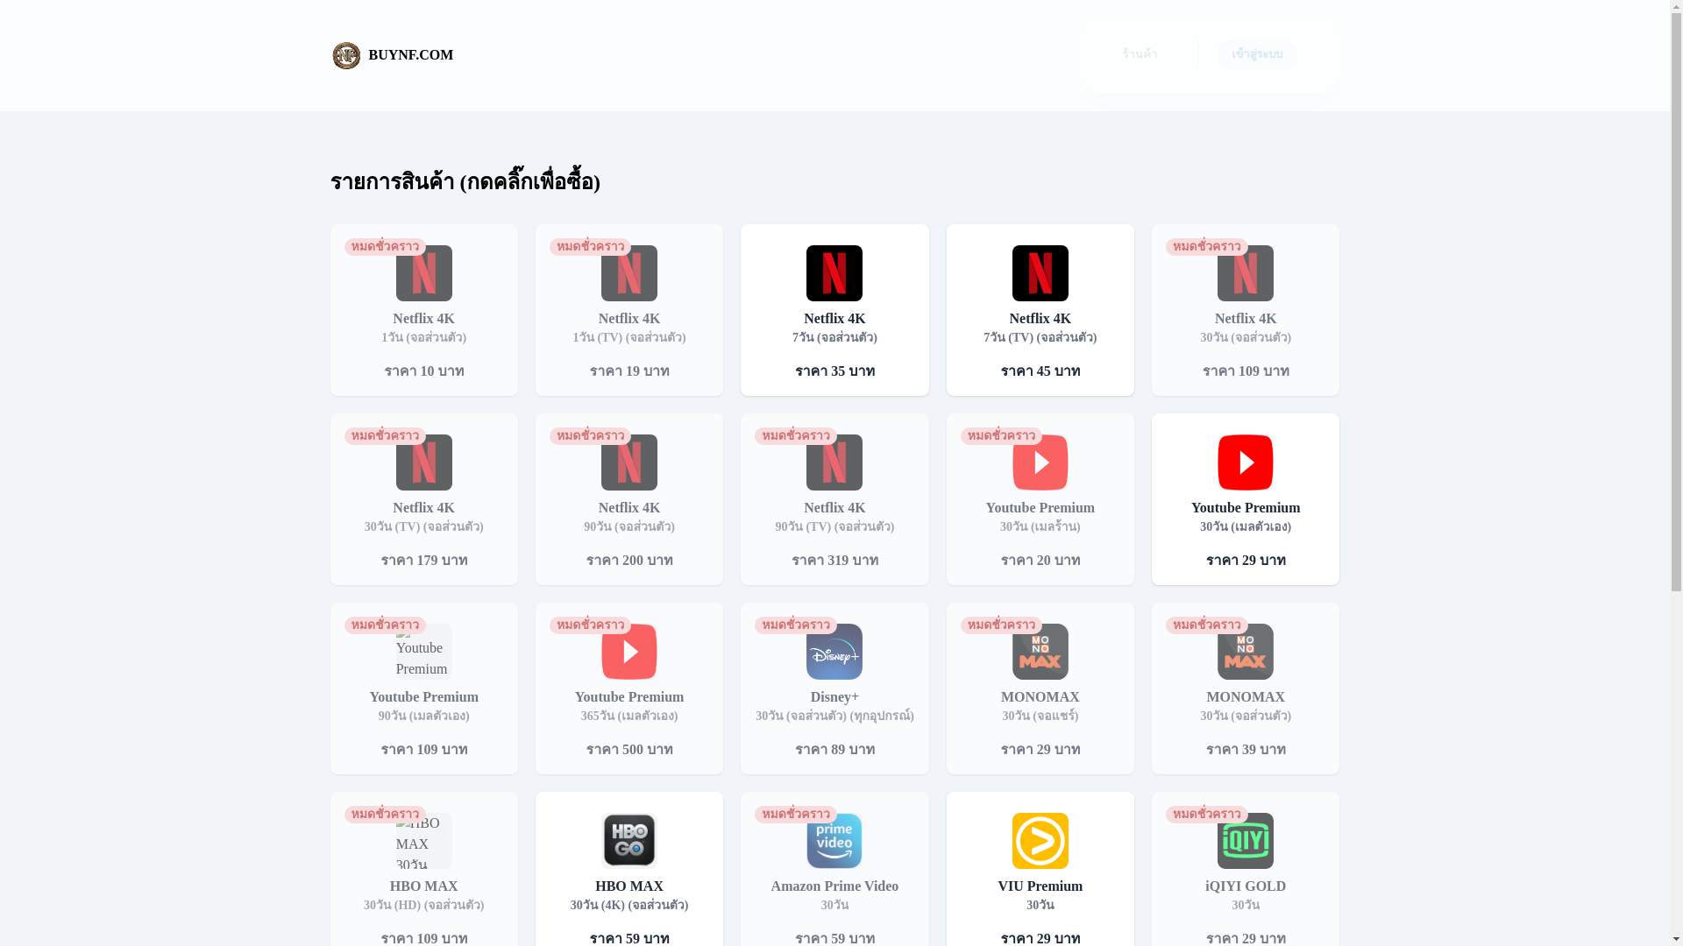This screenshot has width=1683, height=946.
Task: Click the iQIYI logo icon
Action: point(1246,841)
